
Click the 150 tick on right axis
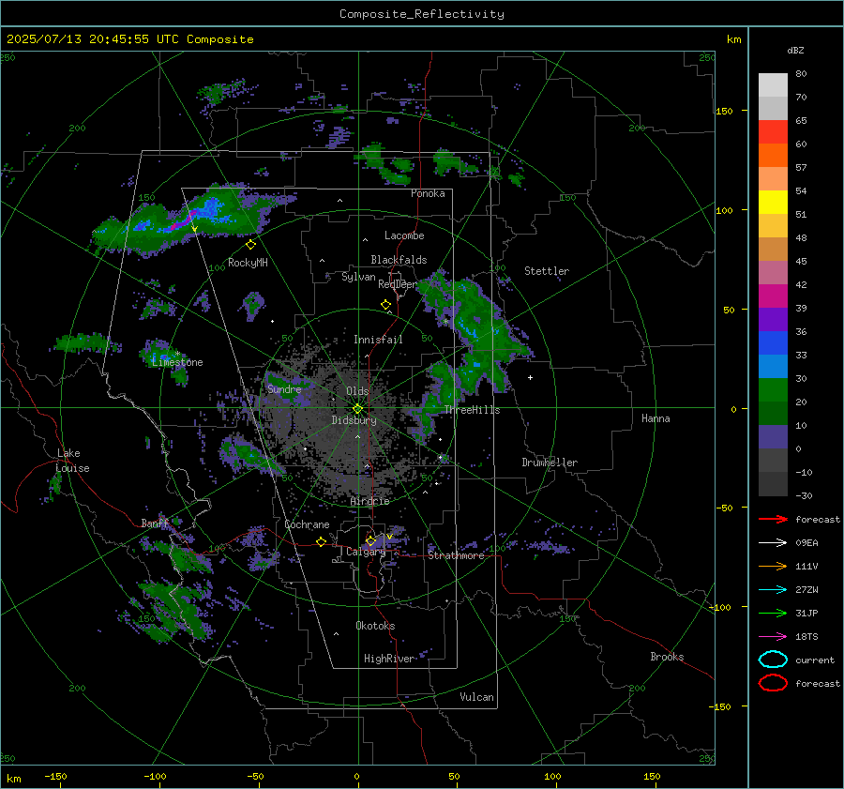pyautogui.click(x=725, y=111)
